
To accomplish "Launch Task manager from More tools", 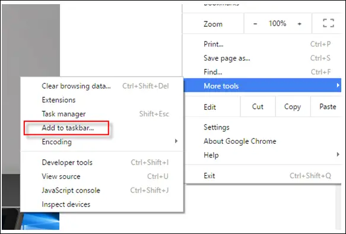I will coord(64,114).
